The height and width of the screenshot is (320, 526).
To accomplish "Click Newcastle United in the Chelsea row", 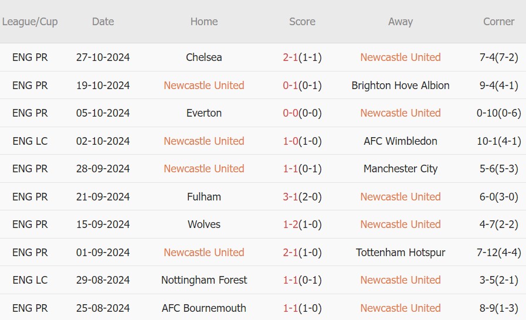I will pos(401,57).
